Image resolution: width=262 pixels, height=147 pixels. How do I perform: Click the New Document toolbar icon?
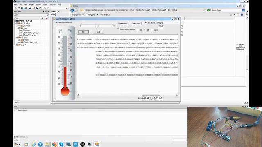tap(16, 8)
